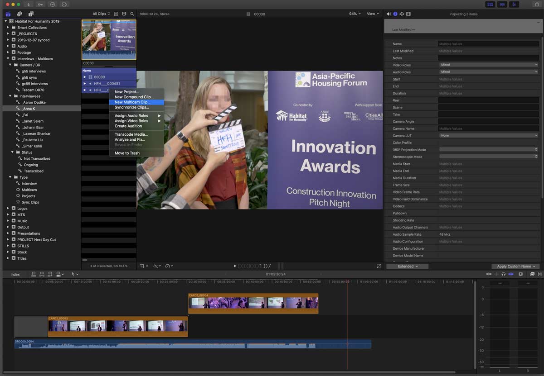This screenshot has height=376, width=544.
Task: Open Assign Audio Roles submenu
Action: pos(136,116)
